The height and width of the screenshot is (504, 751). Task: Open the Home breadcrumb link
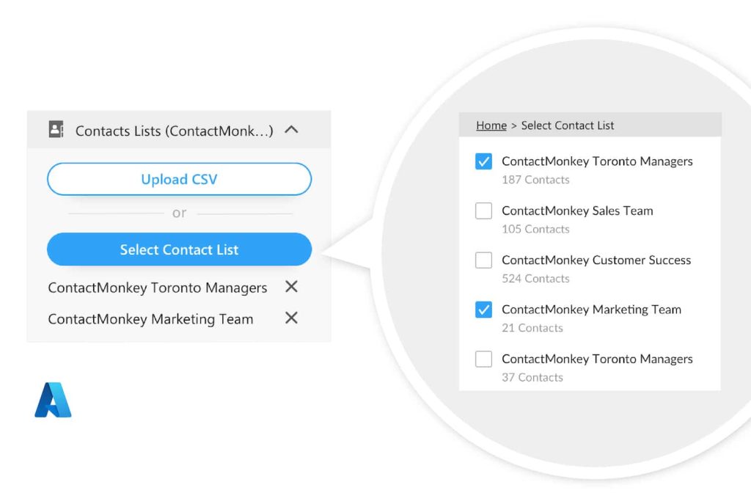491,125
